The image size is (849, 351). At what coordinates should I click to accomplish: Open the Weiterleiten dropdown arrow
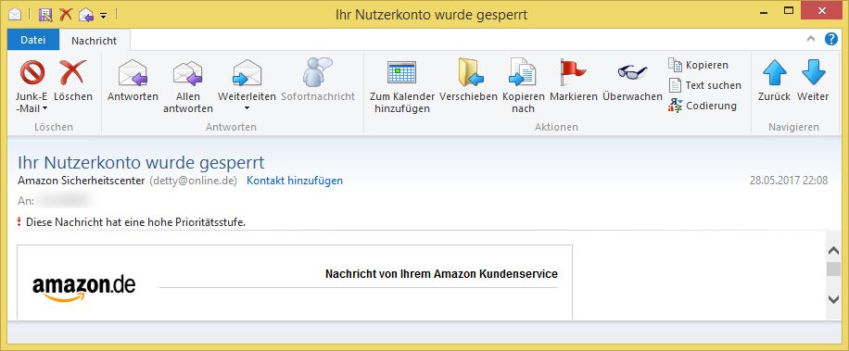[247, 108]
